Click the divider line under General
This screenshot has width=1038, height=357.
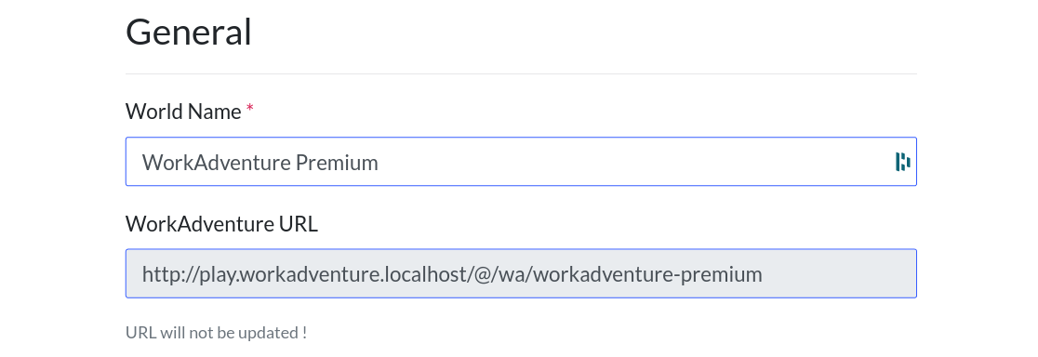[521, 73]
